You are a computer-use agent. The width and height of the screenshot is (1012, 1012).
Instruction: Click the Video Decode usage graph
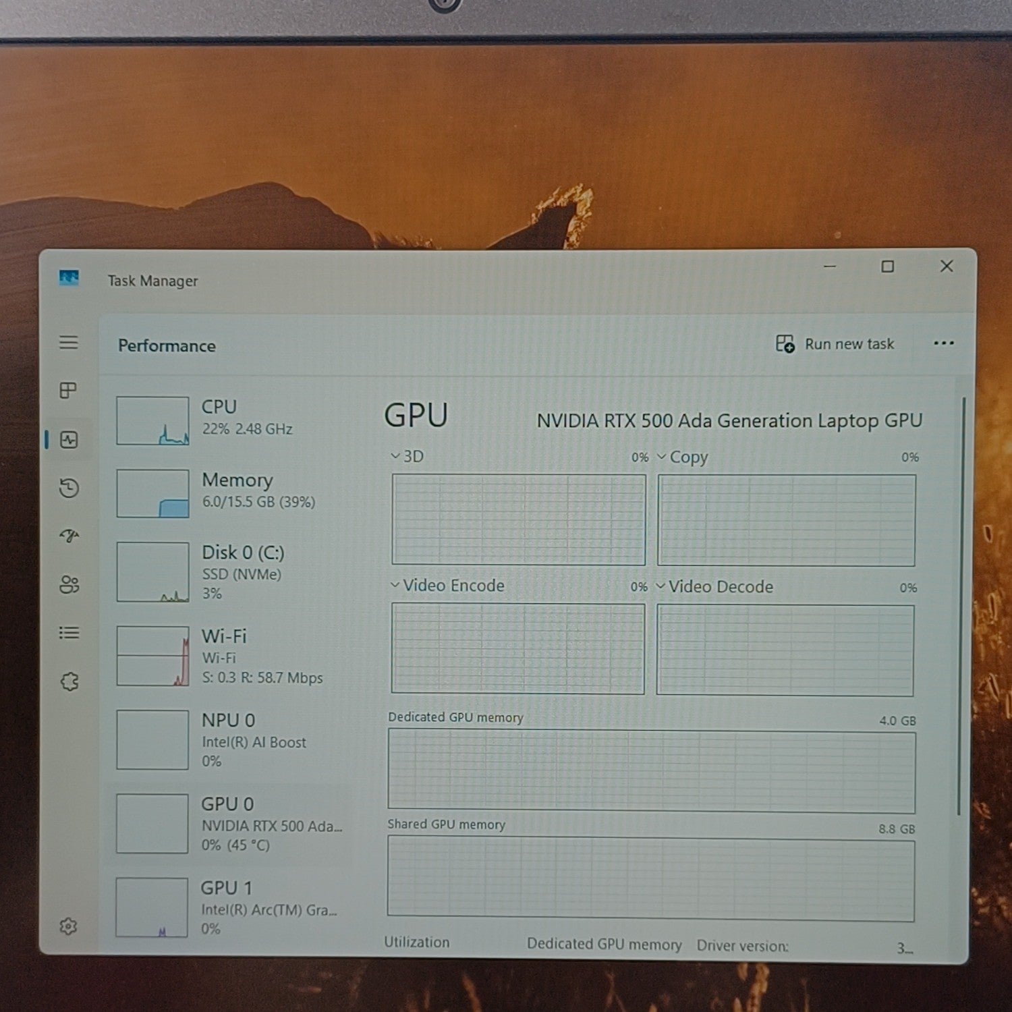pos(785,650)
